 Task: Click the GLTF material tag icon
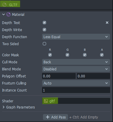(4, 5)
